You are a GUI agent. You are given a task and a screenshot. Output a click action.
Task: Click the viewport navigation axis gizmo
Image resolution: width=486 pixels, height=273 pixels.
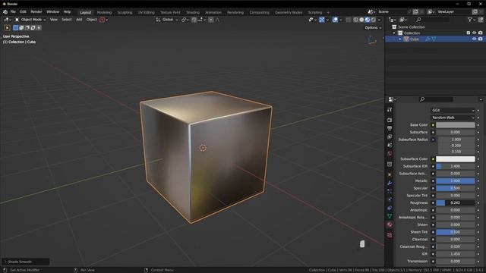coord(372,40)
